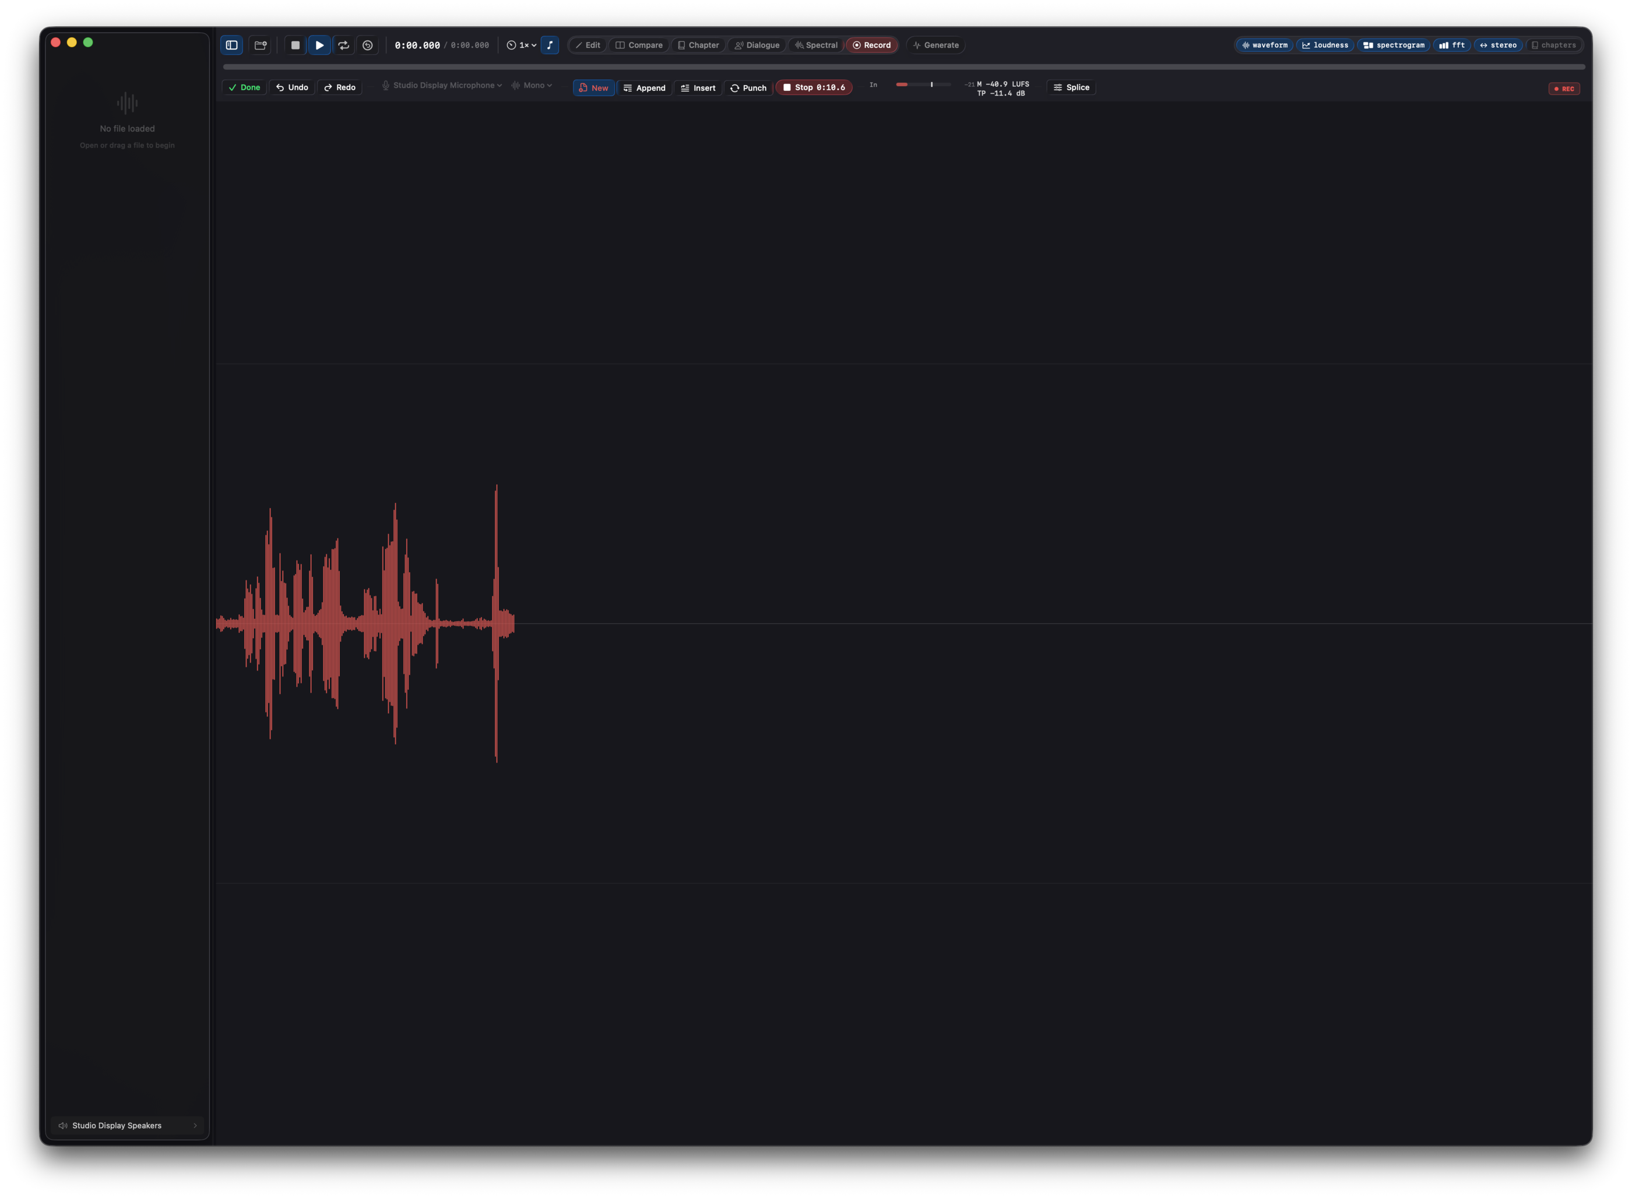Select the Insert recording mode
This screenshot has height=1198, width=1632.
(x=698, y=88)
